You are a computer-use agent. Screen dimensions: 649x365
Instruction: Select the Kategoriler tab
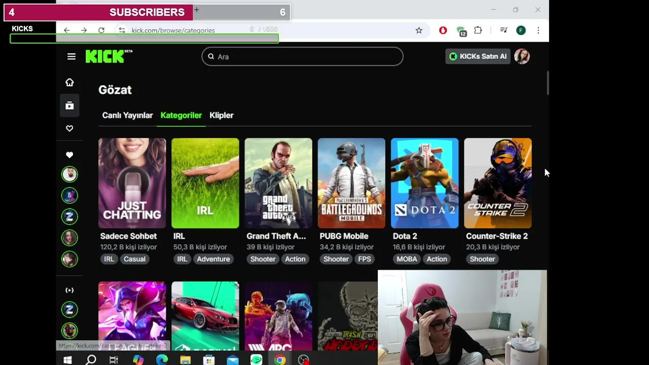(181, 115)
